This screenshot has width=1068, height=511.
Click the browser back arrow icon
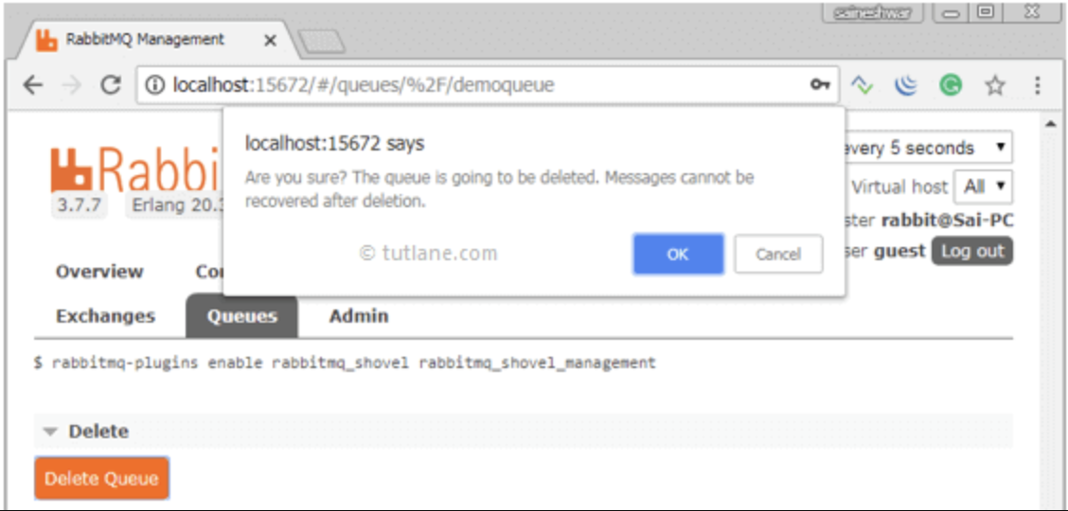tap(32, 85)
